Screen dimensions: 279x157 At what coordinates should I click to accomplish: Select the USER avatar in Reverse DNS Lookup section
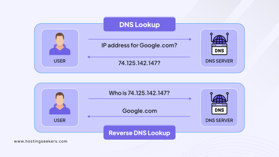(60, 104)
